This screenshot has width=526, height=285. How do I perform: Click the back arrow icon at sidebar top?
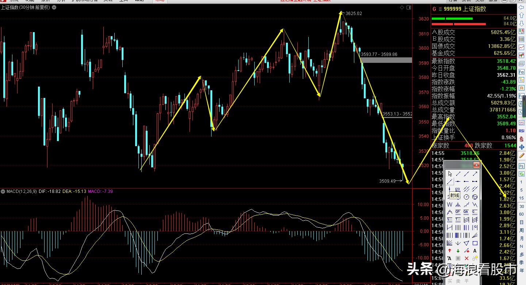click(x=522, y=8)
